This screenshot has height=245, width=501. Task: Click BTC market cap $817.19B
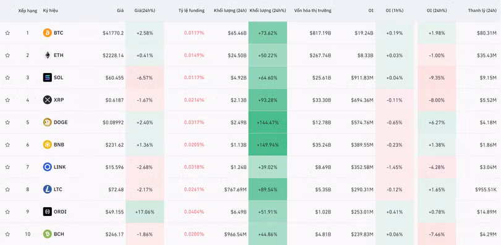tap(320, 33)
